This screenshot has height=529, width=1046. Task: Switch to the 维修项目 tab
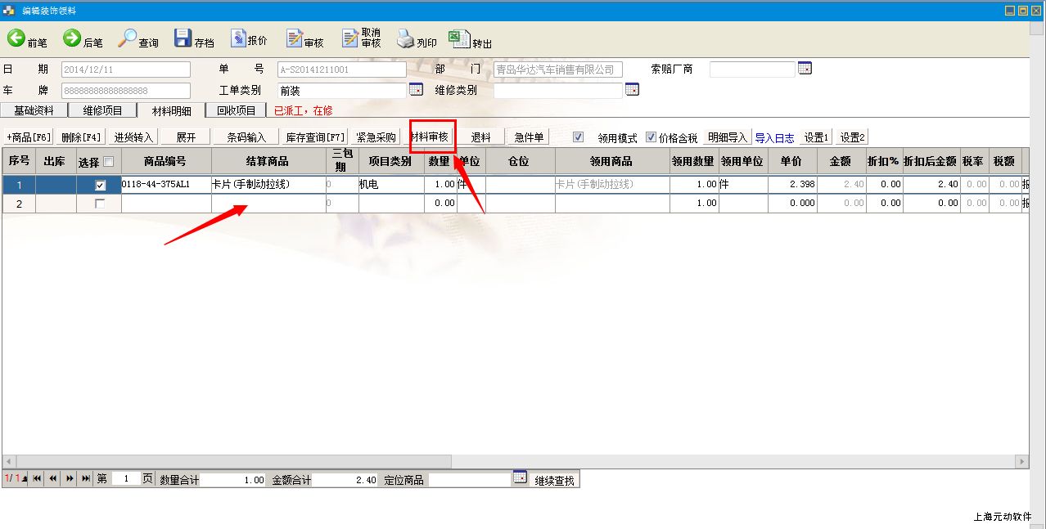[x=102, y=110]
